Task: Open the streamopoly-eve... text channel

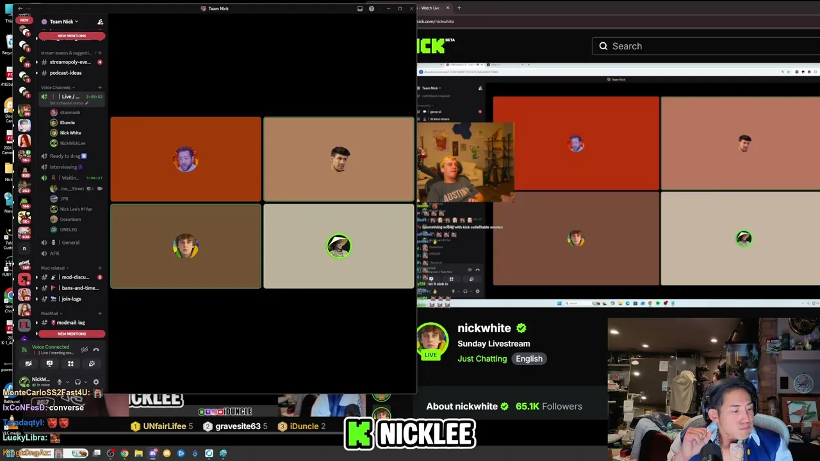Action: pyautogui.click(x=70, y=62)
